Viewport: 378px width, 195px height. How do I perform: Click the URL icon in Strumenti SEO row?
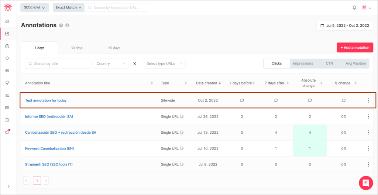[182, 164]
